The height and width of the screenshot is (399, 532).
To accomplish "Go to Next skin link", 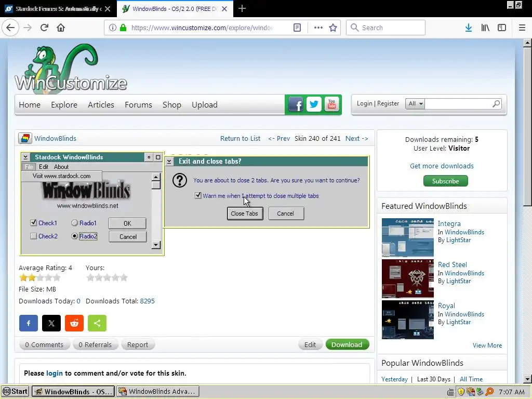I will tap(356, 138).
